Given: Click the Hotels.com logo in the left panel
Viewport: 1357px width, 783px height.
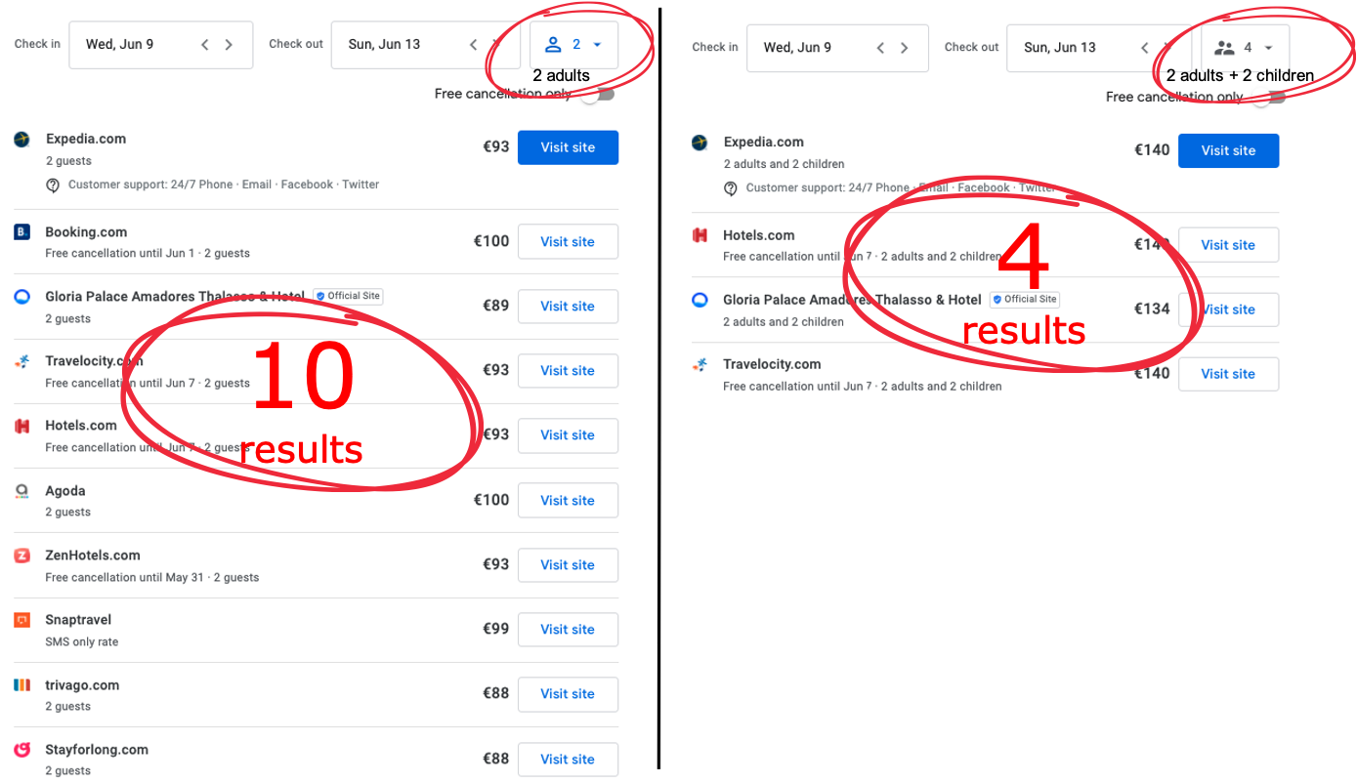Looking at the screenshot, I should click(x=21, y=426).
